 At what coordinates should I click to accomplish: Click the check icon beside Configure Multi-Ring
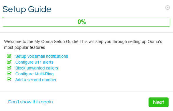pos(9,74)
